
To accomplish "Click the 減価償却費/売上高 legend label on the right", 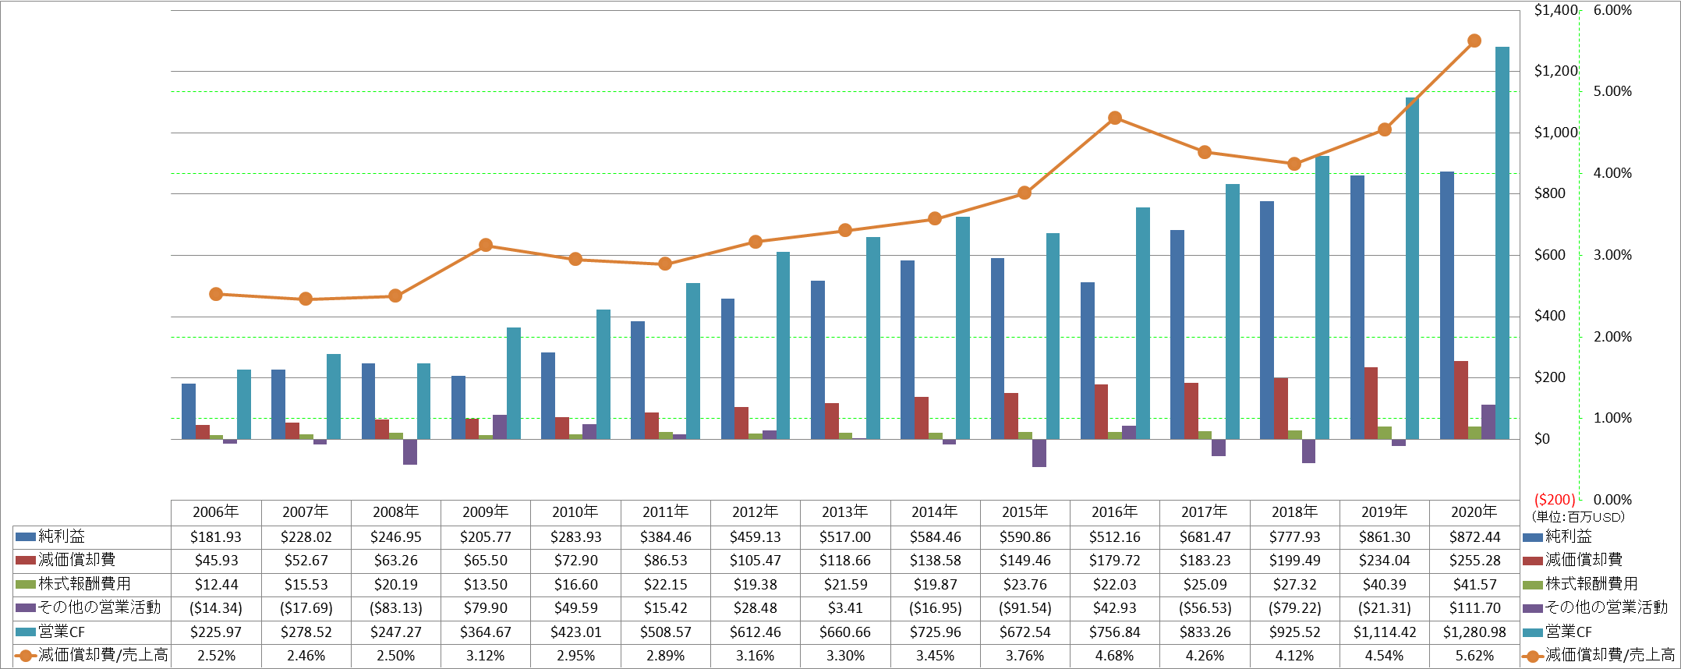I will 1610,655.
